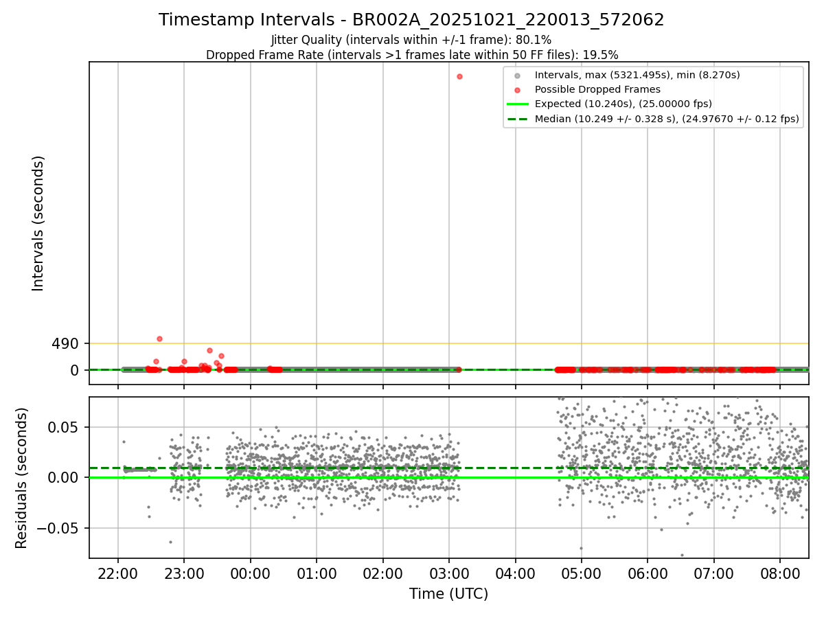Image resolution: width=824 pixels, height=618 pixels.
Task: Click the 'Time (UTC)' x-axis label
Action: 448,594
